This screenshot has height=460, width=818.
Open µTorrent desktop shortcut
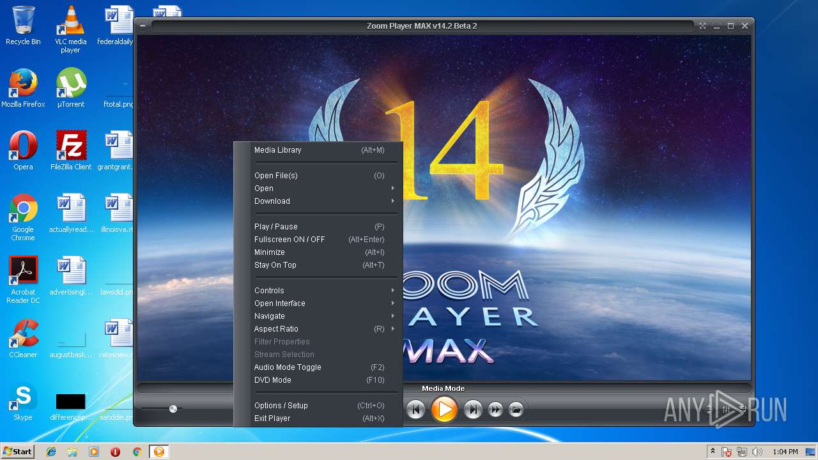pyautogui.click(x=70, y=88)
